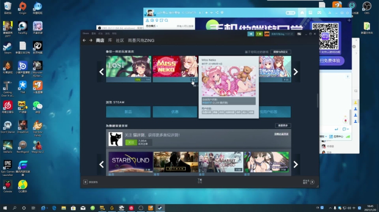Screen dimensions: 379x212
Task: Open the 库 Library tab in Steam
Action: pyautogui.click(x=110, y=40)
